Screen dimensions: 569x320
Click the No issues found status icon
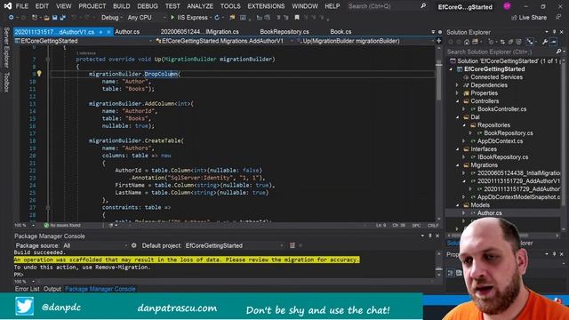pyautogui.click(x=46, y=225)
